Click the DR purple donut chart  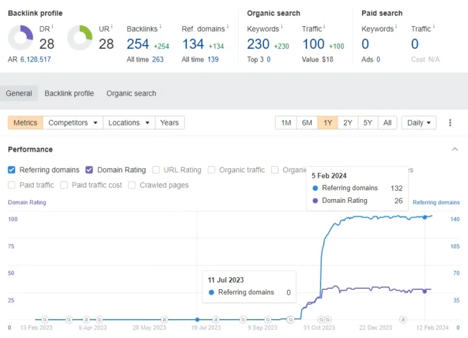20,38
